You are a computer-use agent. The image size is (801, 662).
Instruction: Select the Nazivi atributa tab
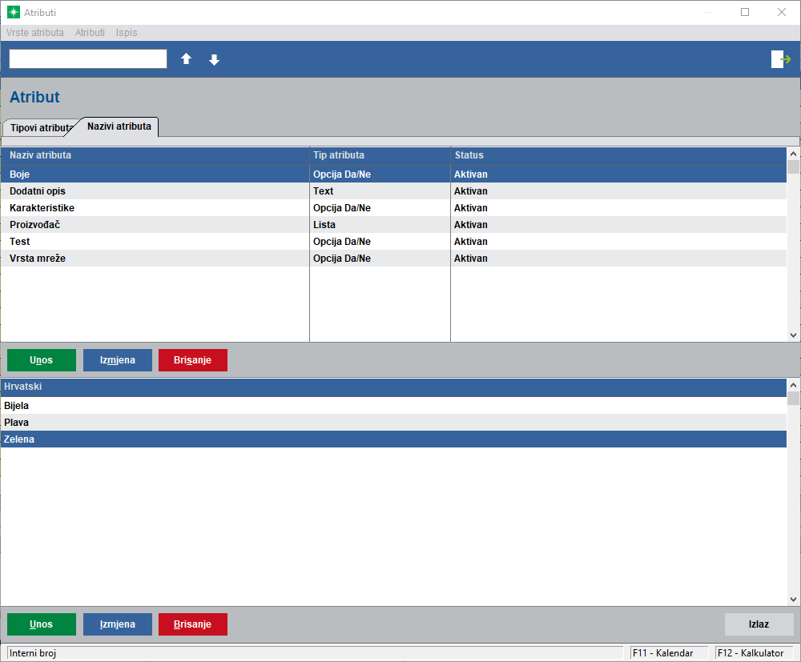(119, 126)
